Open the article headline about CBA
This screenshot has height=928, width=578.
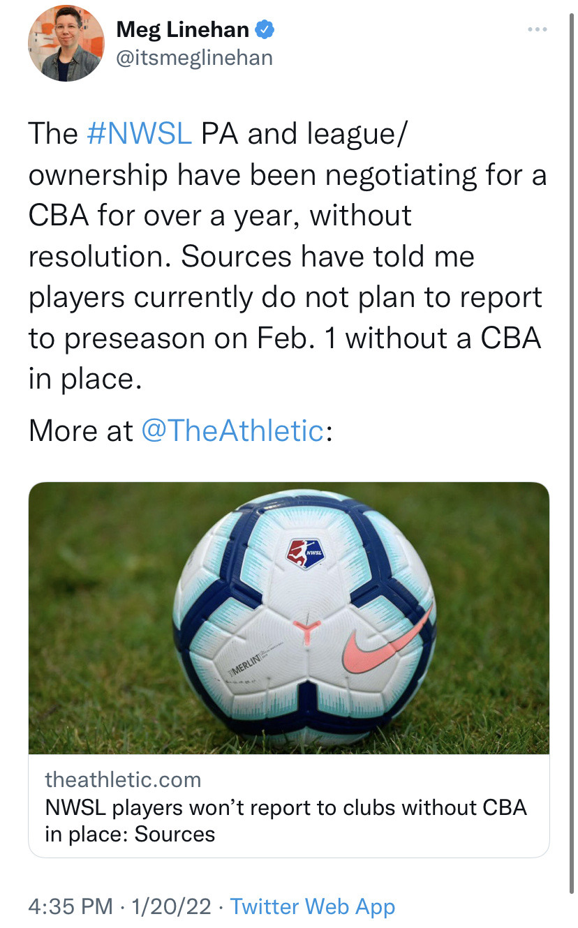285,821
